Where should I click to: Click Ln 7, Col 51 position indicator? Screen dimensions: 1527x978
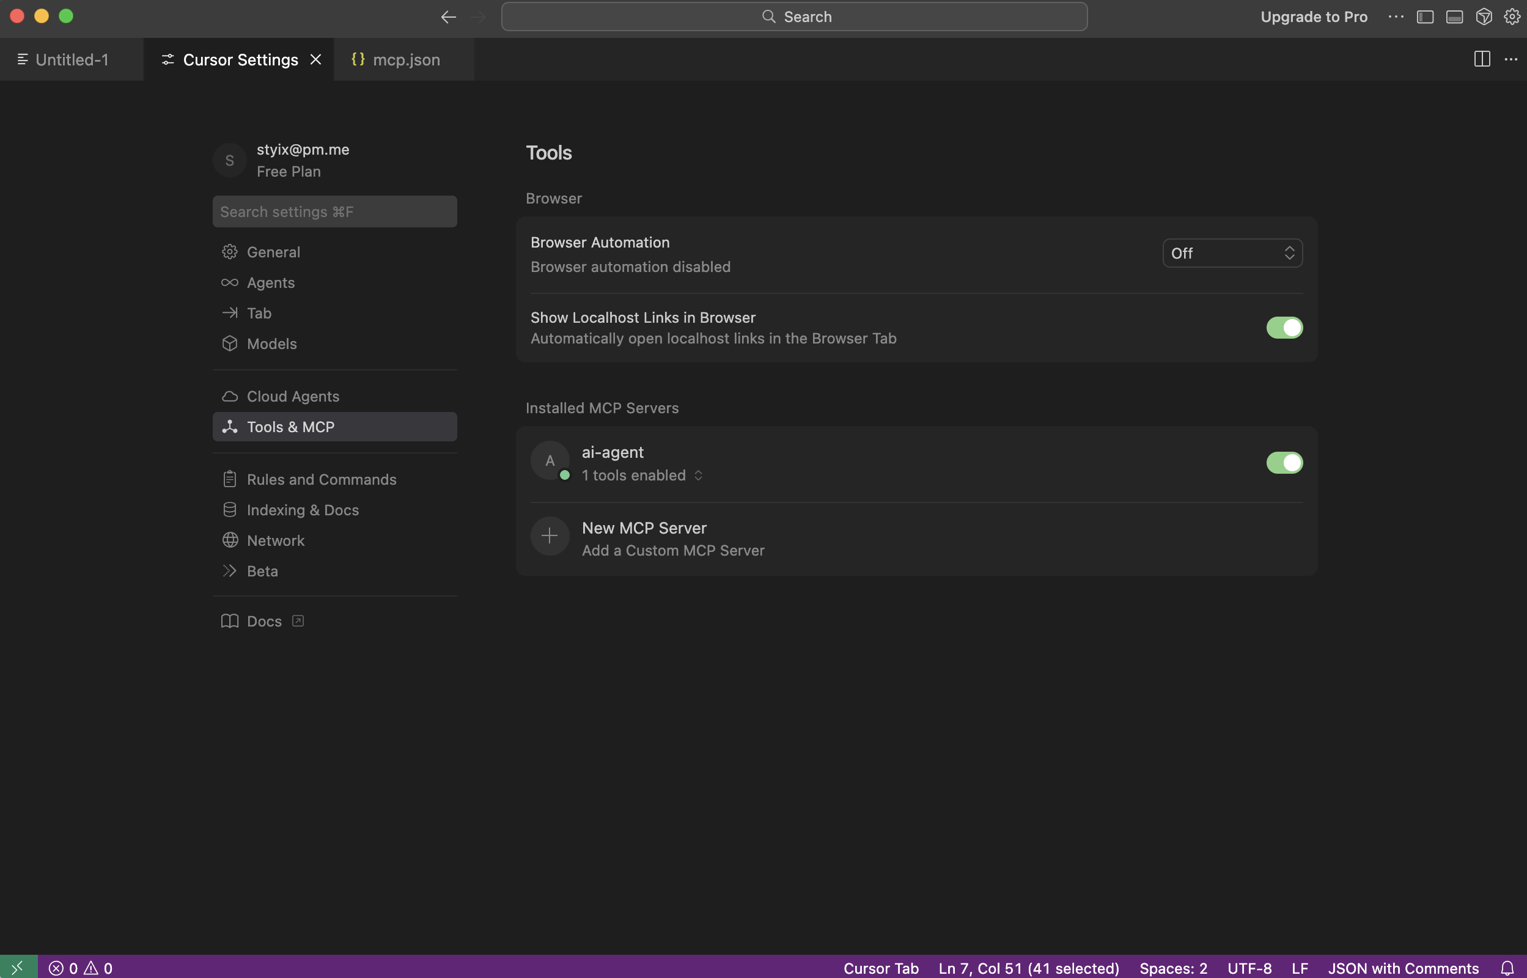pyautogui.click(x=1029, y=968)
